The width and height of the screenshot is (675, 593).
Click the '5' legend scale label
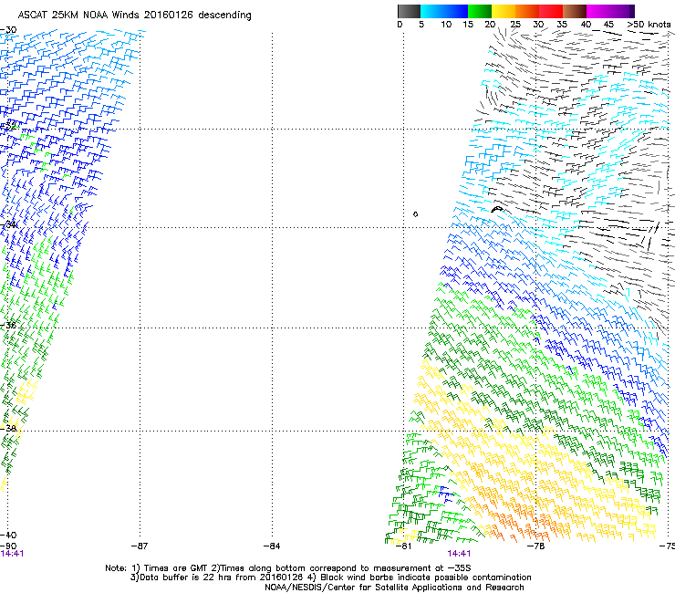pyautogui.click(x=421, y=25)
